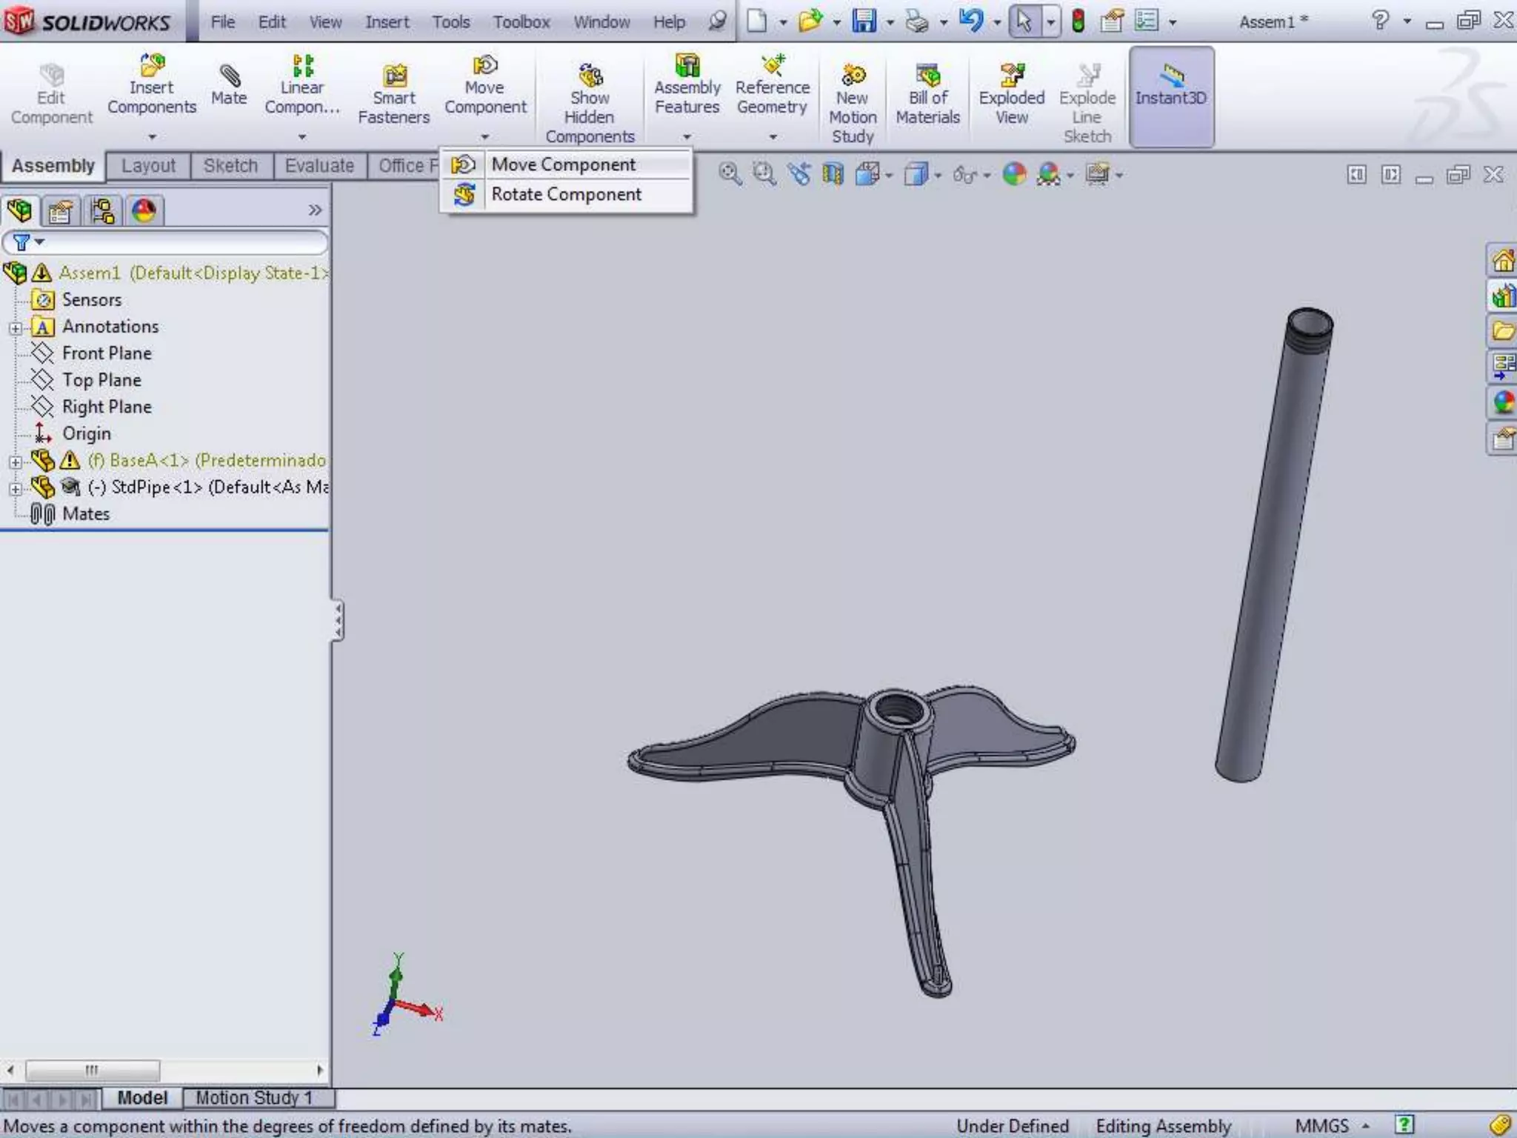Screen dimensions: 1517x1138
Task: Open the Toolbox menu
Action: 521,22
